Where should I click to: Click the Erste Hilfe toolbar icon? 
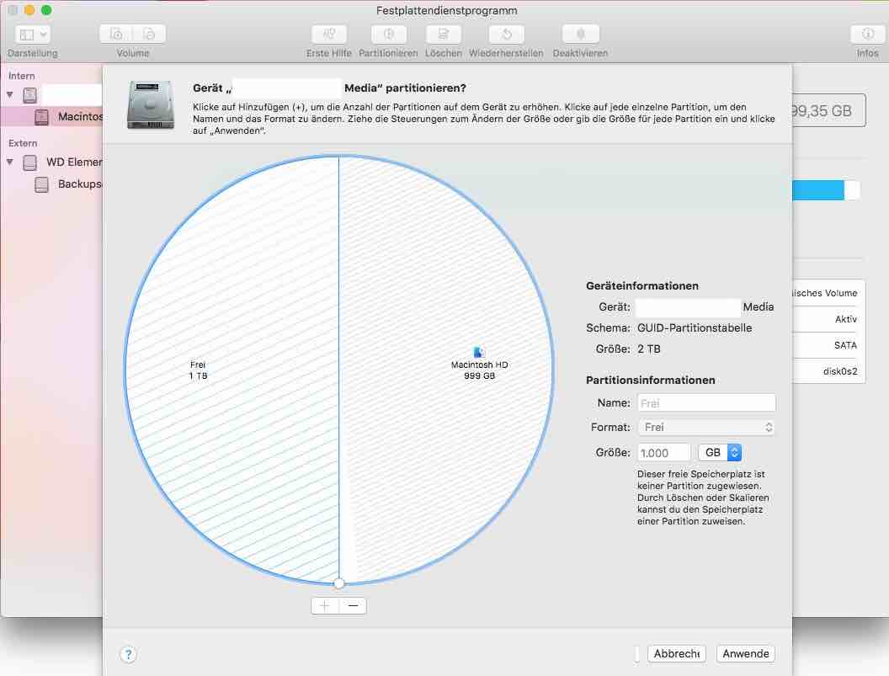point(328,35)
